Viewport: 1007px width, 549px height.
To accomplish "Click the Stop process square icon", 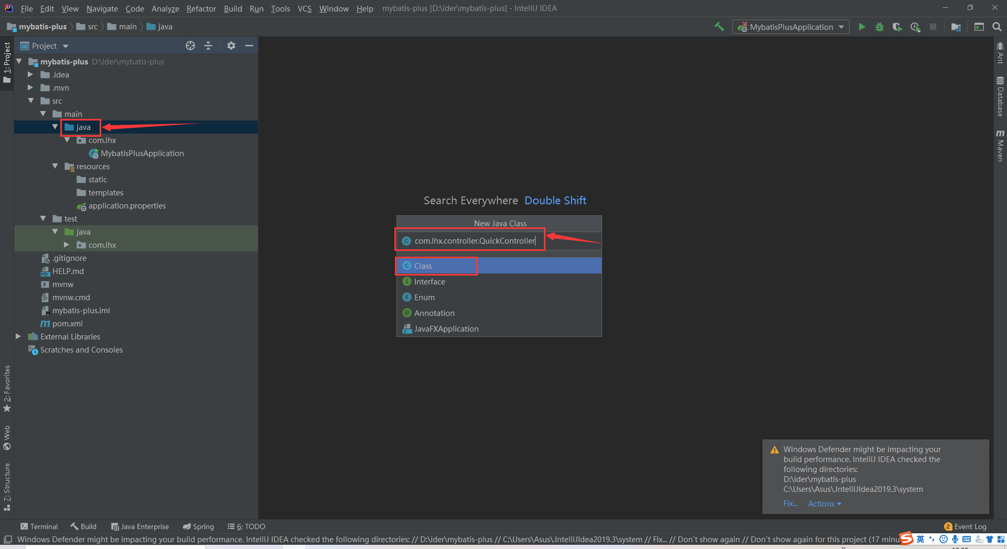I will pyautogui.click(x=933, y=27).
